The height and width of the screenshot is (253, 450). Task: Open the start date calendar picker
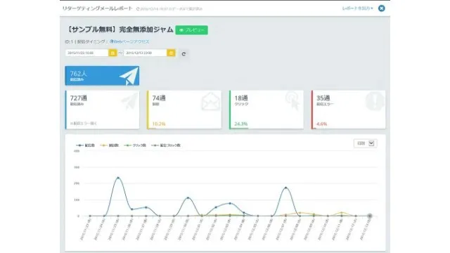point(112,53)
